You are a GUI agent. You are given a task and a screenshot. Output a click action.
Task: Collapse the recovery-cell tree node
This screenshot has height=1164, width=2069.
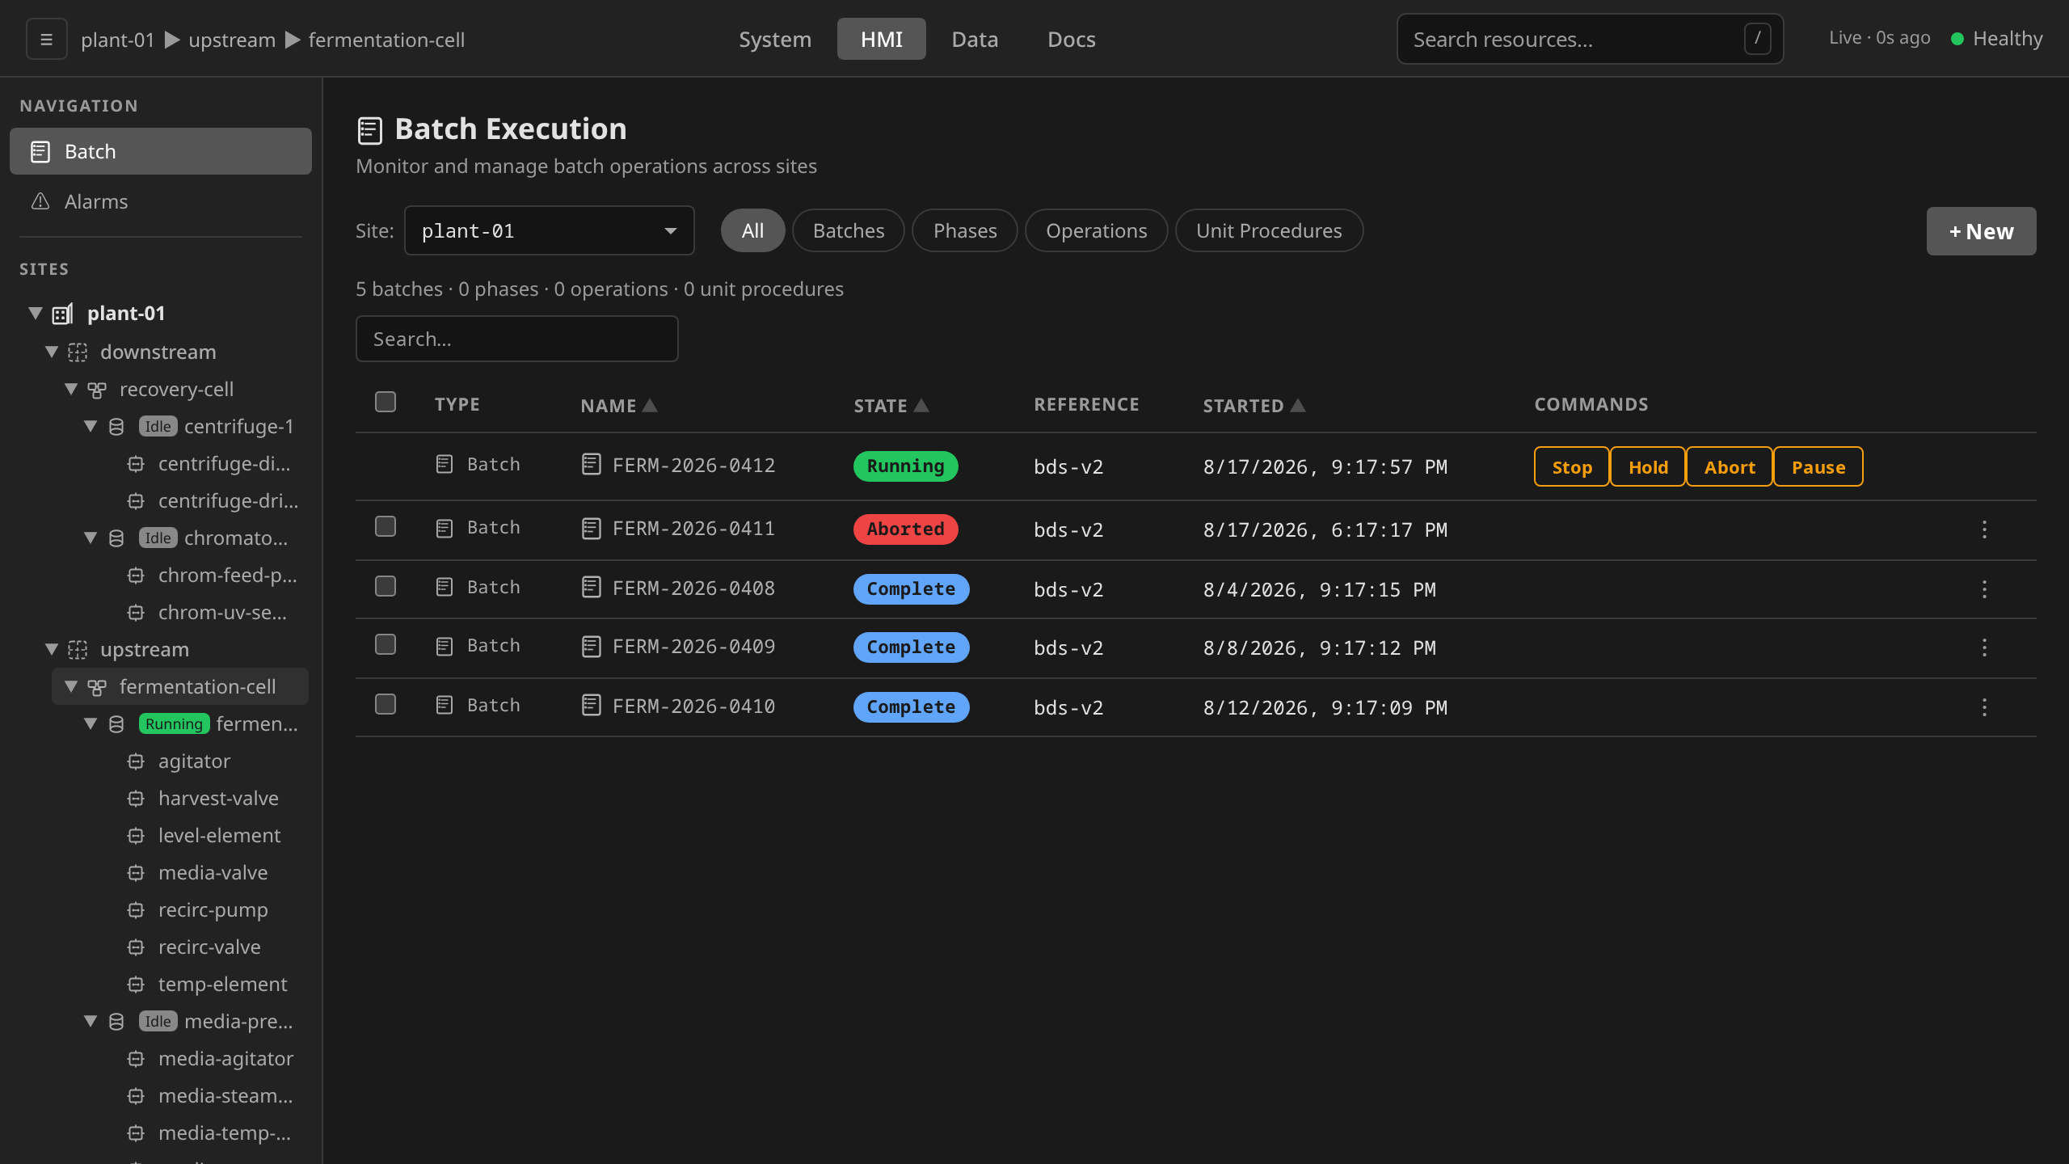click(x=71, y=389)
